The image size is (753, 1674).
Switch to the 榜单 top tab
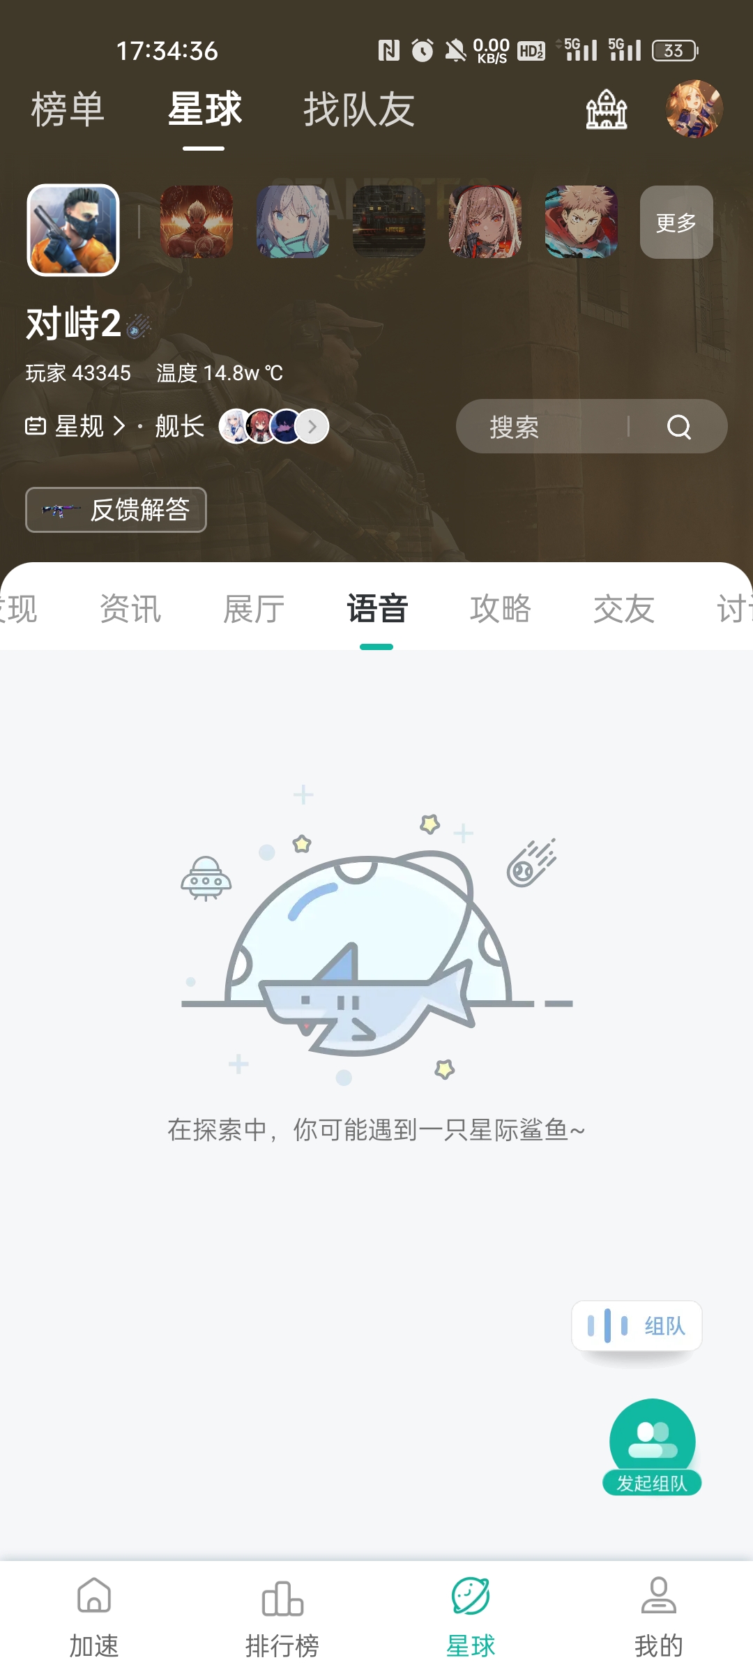(x=68, y=110)
